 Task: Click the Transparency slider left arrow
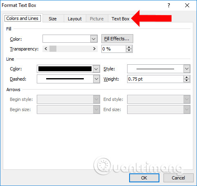tap(46, 49)
